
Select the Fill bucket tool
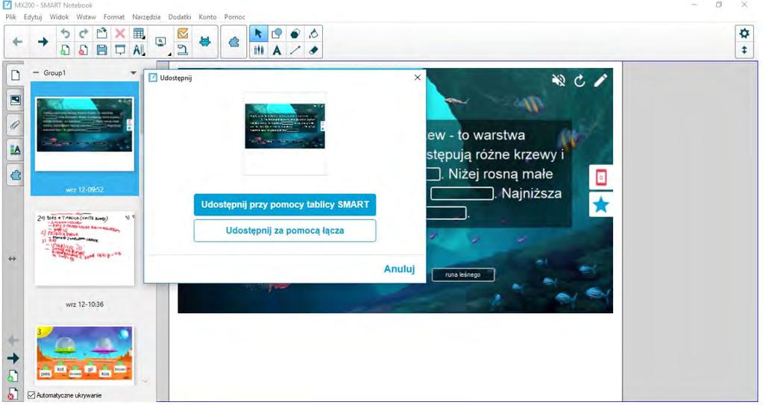pos(313,34)
